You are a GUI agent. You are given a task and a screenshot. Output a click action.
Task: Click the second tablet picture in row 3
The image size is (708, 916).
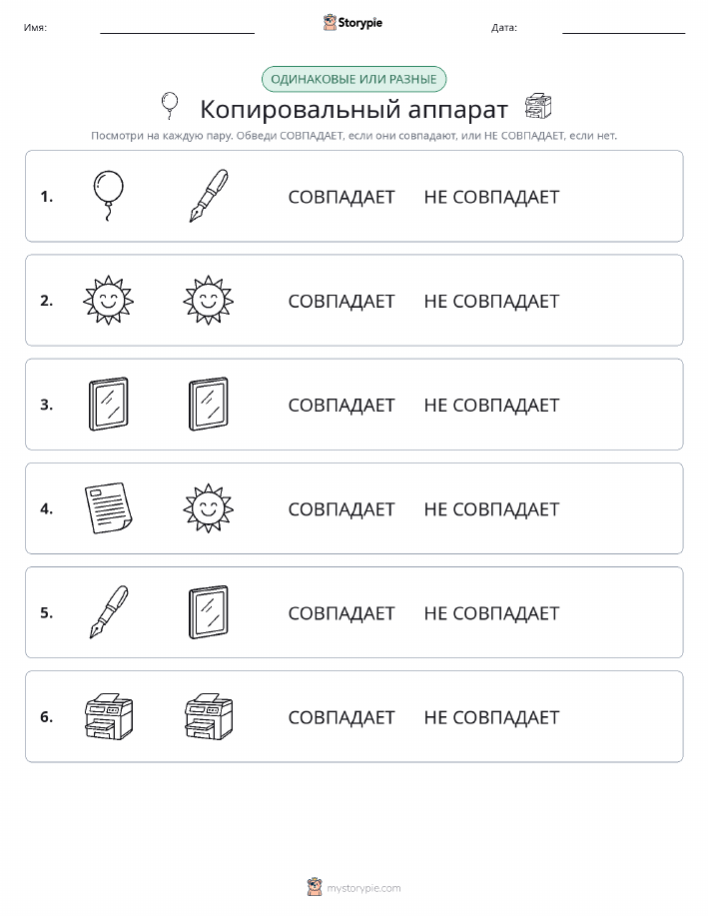(209, 405)
